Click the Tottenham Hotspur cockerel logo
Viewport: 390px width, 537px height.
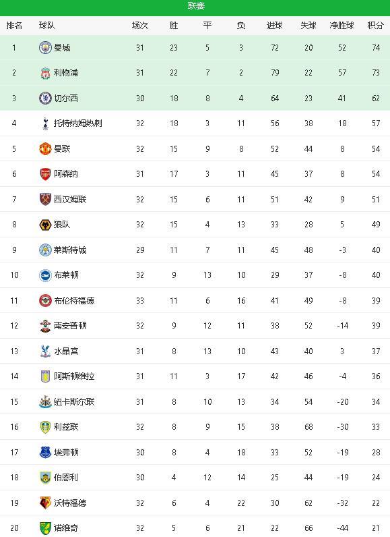(x=45, y=123)
